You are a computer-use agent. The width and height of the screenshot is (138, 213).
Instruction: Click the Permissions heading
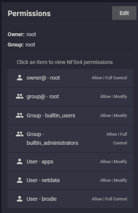[29, 14]
